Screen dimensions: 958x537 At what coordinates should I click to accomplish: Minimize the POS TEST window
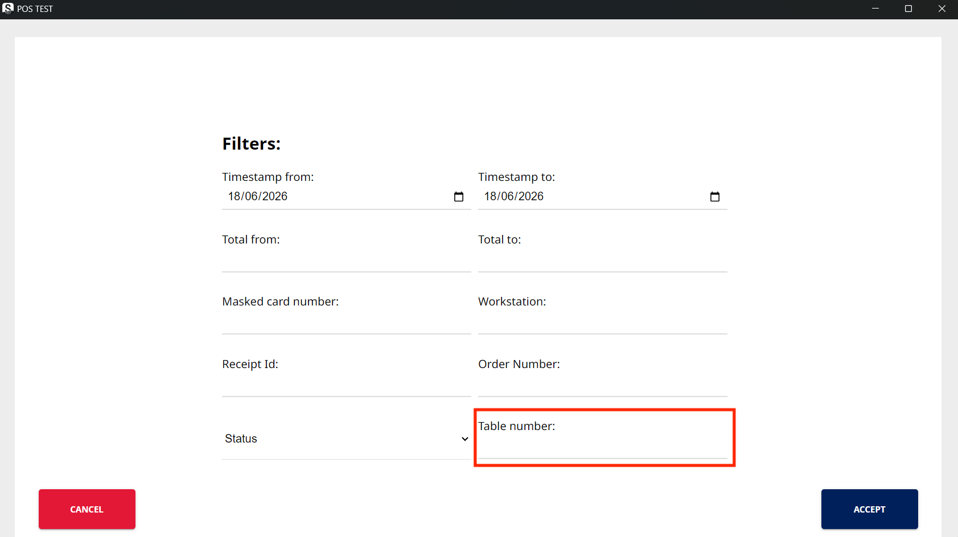[x=875, y=9]
